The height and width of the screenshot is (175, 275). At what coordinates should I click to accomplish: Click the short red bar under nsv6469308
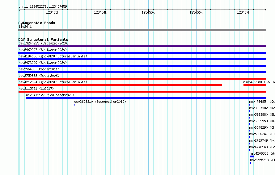pyautogui.click(x=255, y=85)
